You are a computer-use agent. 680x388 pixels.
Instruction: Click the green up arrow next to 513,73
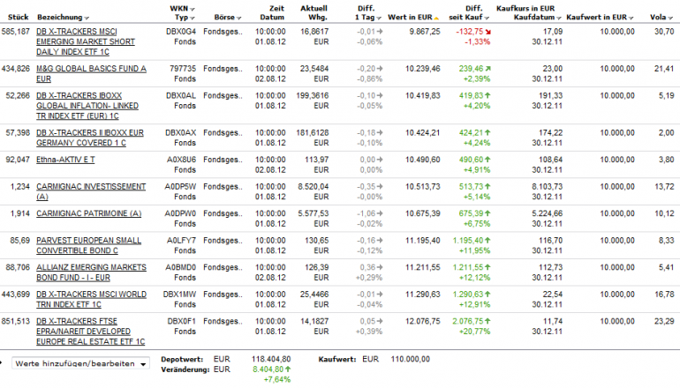click(487, 186)
